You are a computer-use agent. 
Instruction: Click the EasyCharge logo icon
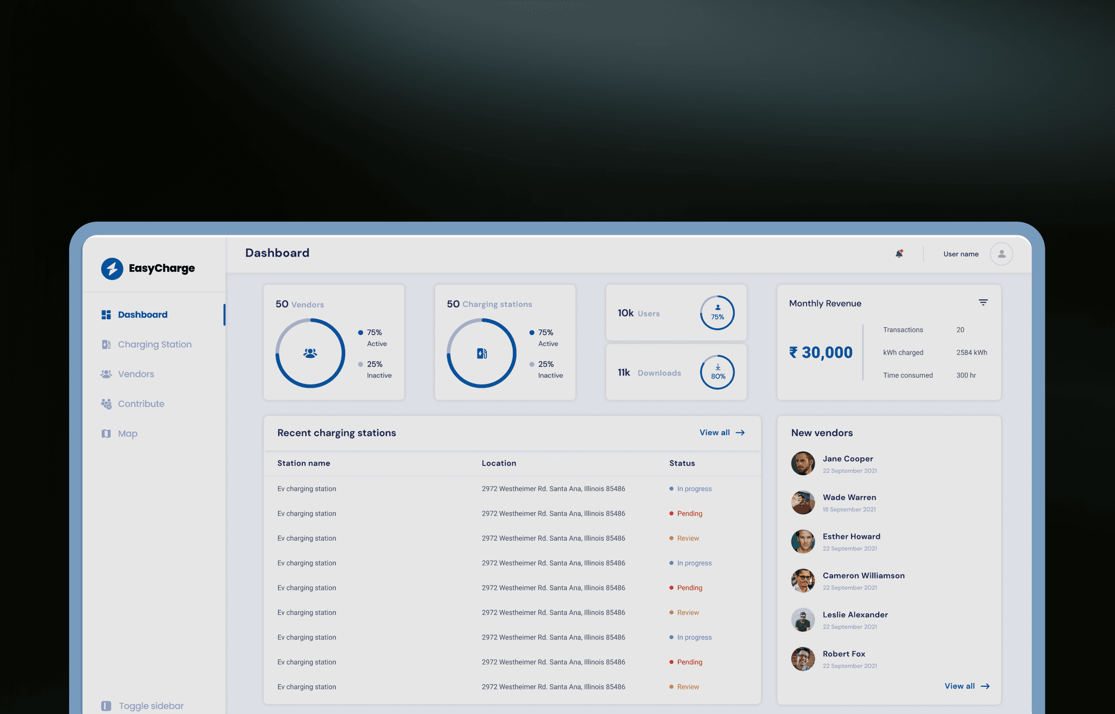112,268
